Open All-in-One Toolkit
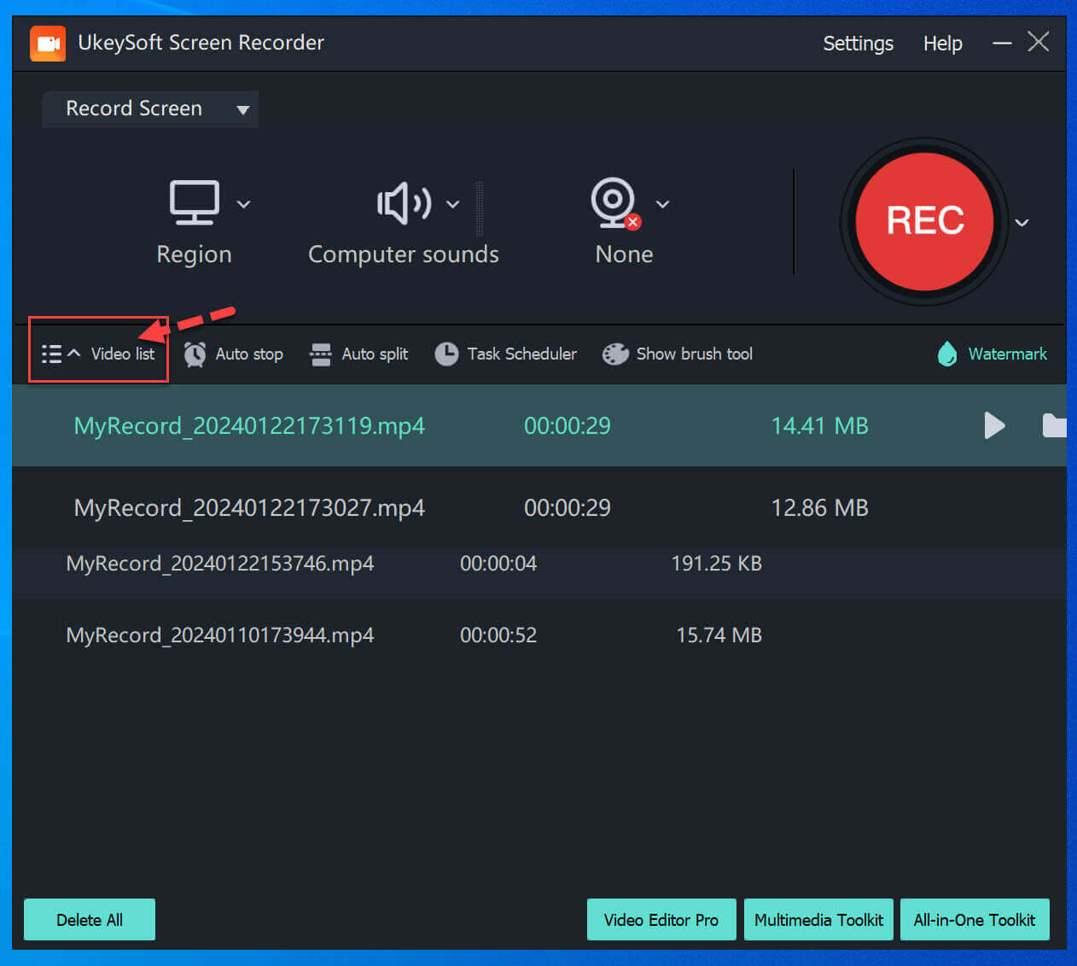 point(975,920)
